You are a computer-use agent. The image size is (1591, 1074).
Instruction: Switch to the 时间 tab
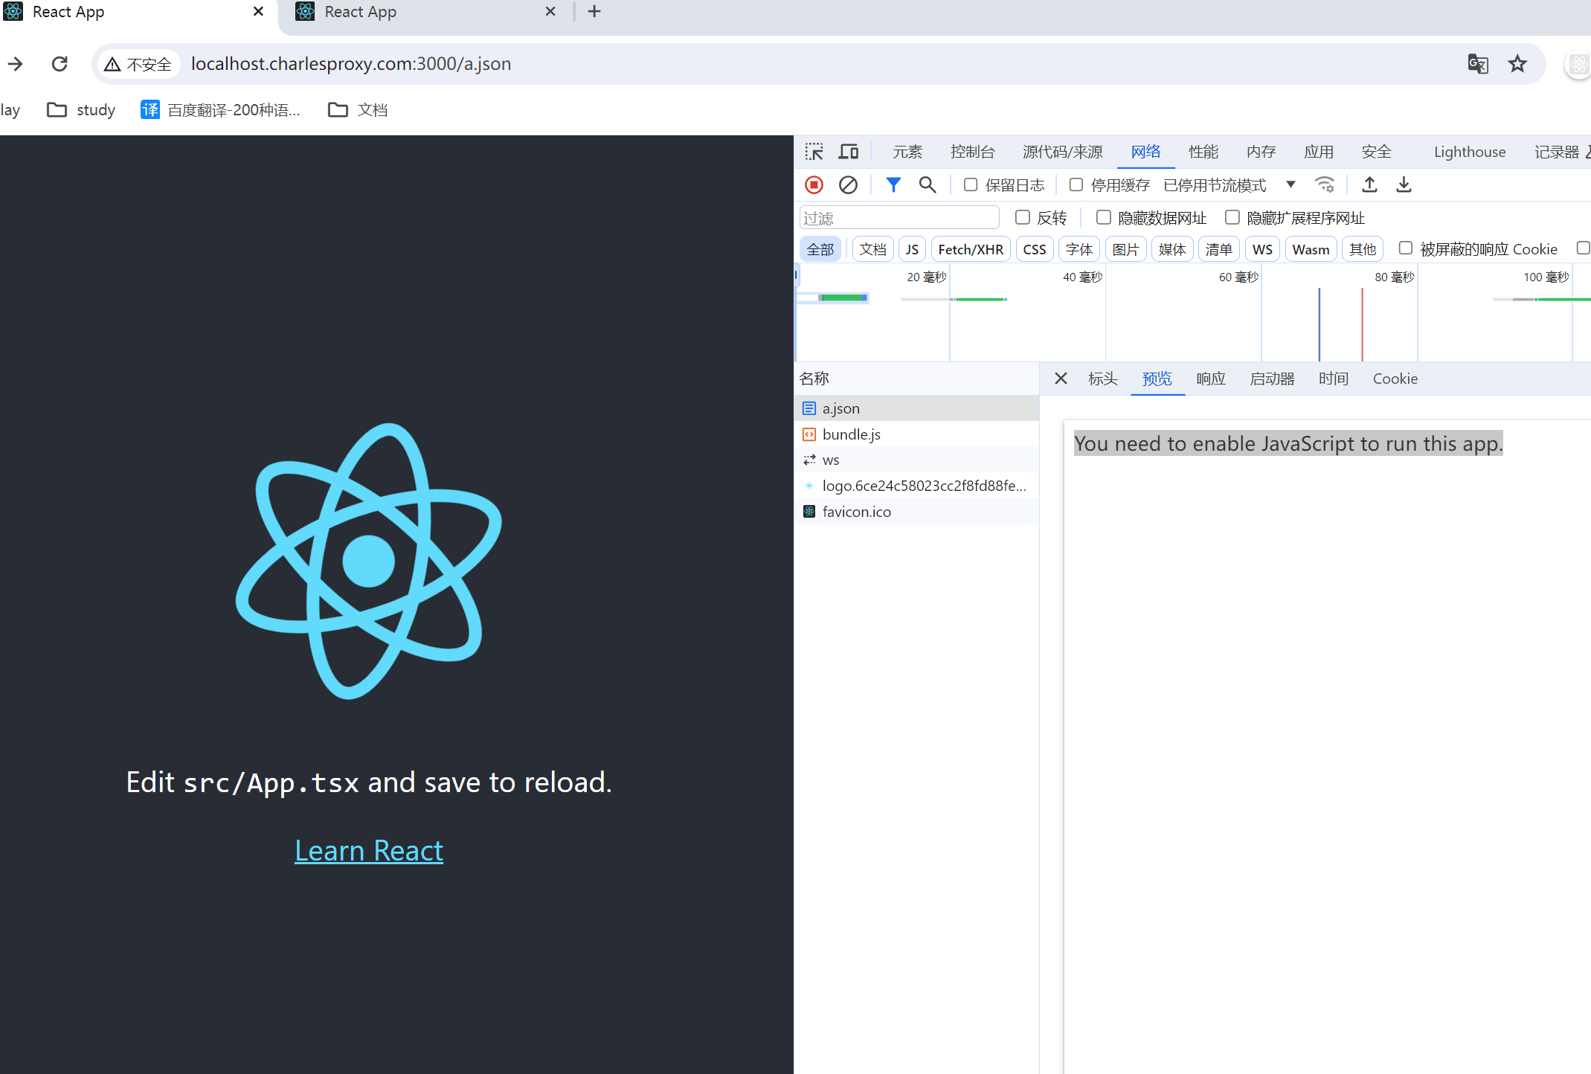1334,379
